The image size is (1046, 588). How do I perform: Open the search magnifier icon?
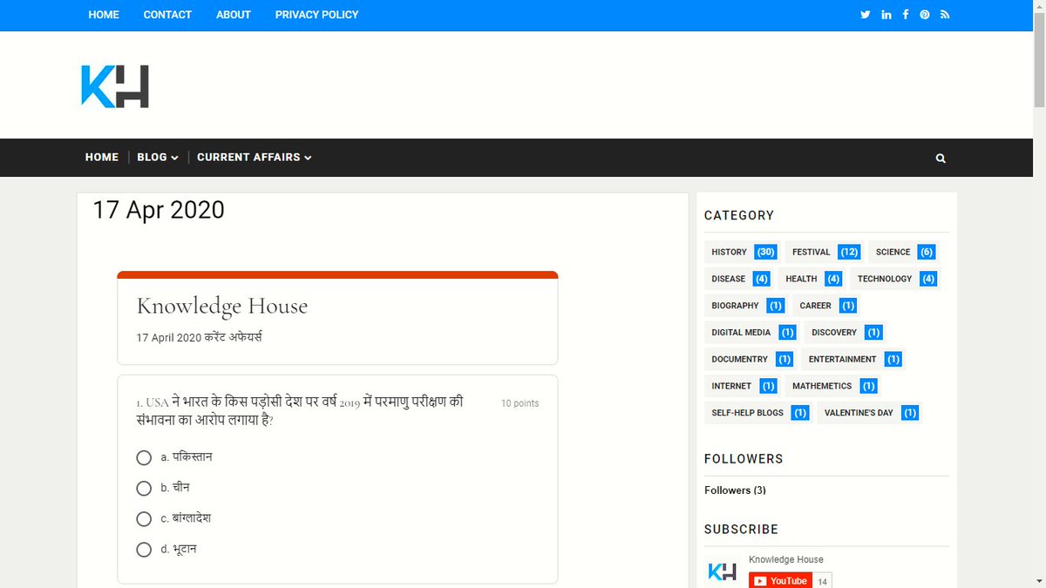click(x=941, y=159)
